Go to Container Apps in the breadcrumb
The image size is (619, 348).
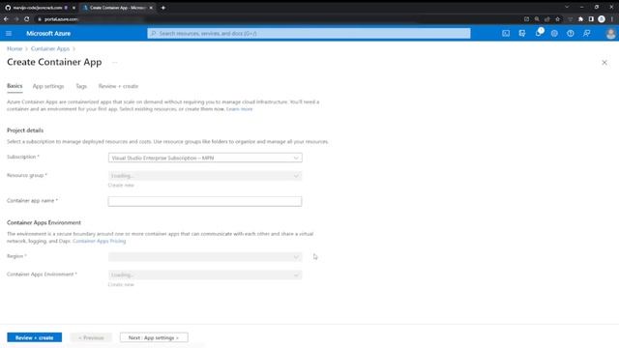coord(50,49)
